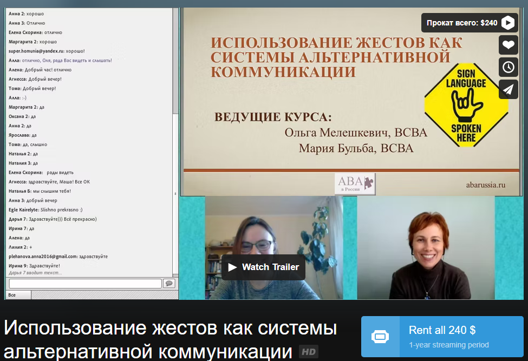Click the Прокат всего: $240 label
The height and width of the screenshot is (361, 528).
coord(461,23)
